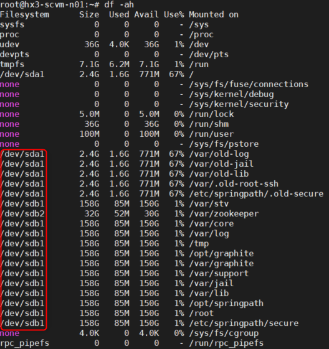Click the '/run/lock' mount path
The image size is (329, 349).
[211, 114]
